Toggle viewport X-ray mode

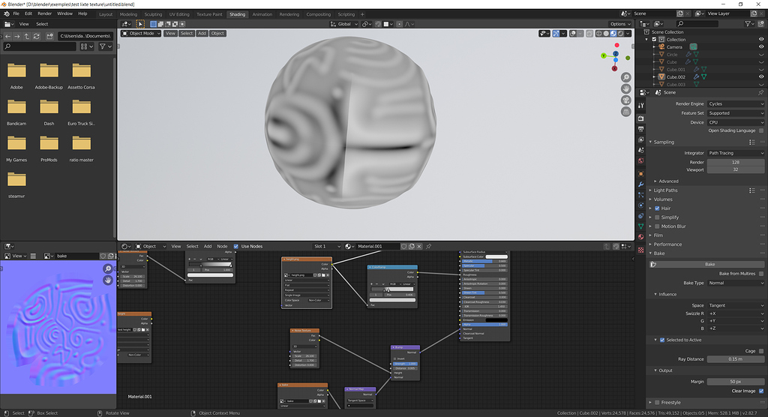click(589, 33)
